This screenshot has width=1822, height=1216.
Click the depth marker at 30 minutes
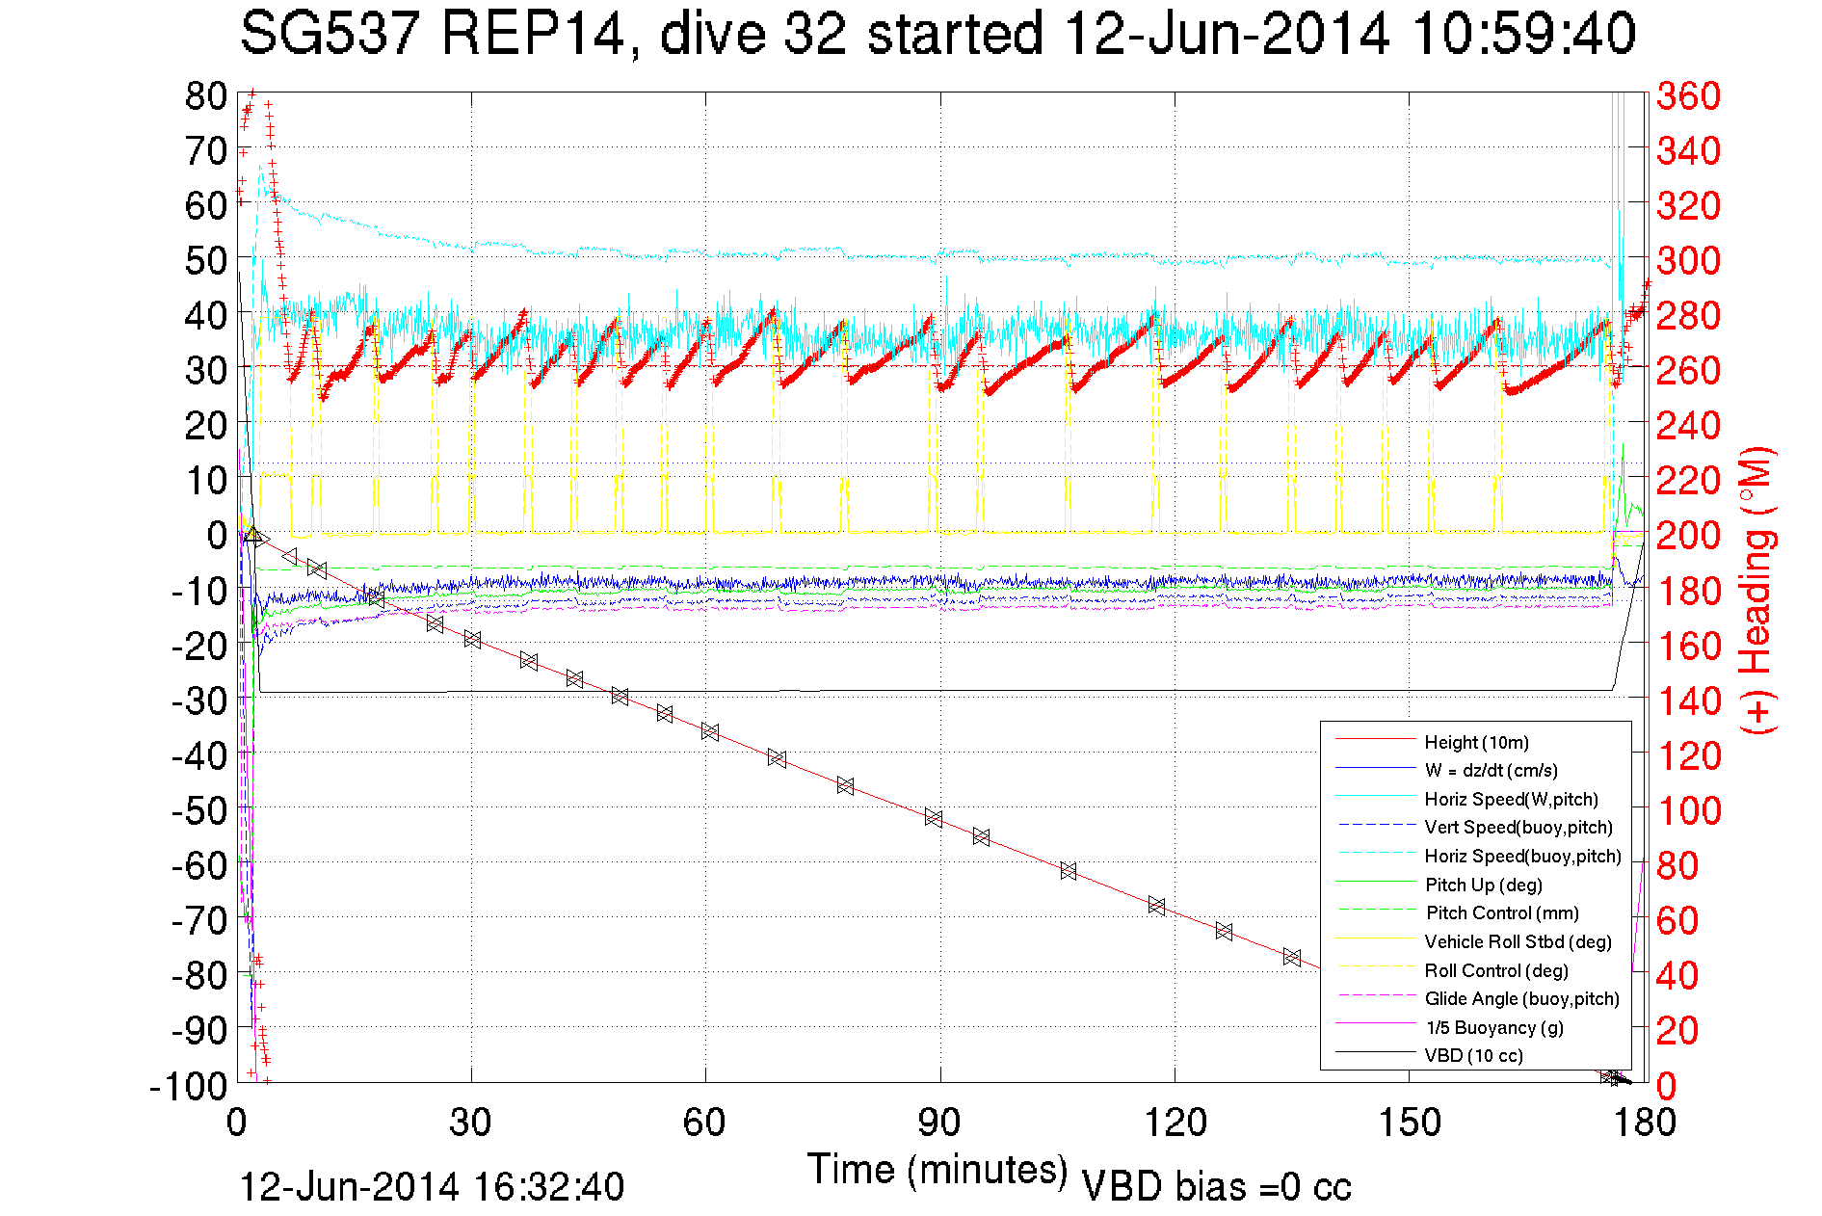click(472, 639)
